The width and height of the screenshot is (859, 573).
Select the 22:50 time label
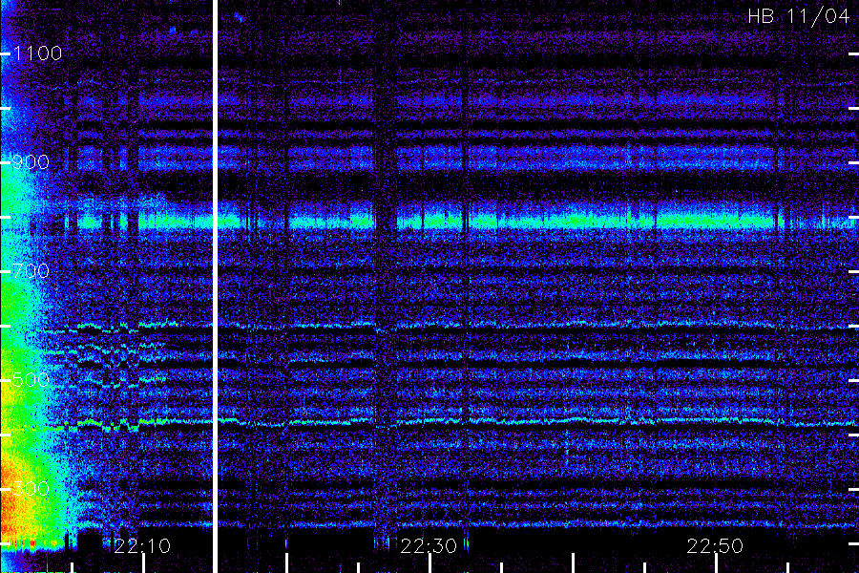pos(715,545)
